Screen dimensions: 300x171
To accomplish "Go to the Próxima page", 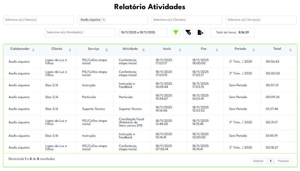I will (283, 161).
